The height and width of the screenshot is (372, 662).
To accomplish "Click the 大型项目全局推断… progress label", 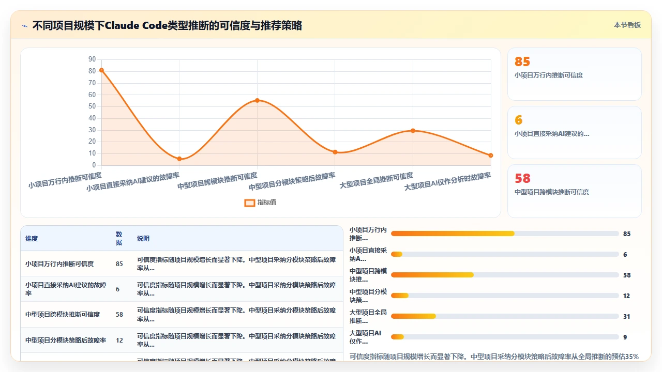I will 368,317.
